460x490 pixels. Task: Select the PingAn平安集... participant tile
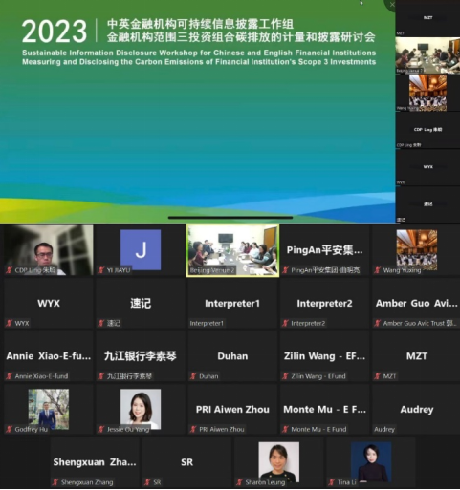[324, 250]
